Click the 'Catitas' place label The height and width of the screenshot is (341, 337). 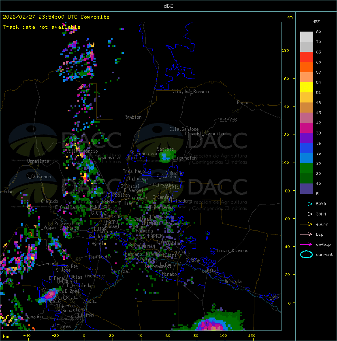click(x=210, y=271)
